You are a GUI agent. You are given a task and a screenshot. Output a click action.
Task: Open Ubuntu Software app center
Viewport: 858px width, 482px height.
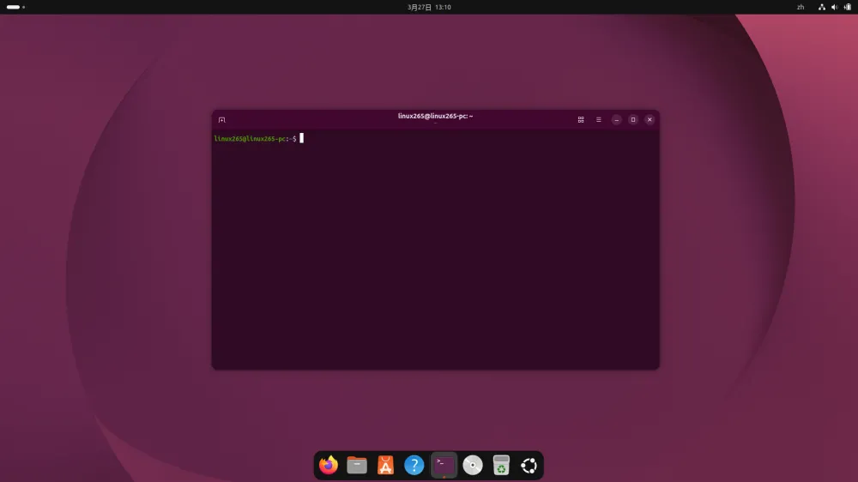point(386,465)
